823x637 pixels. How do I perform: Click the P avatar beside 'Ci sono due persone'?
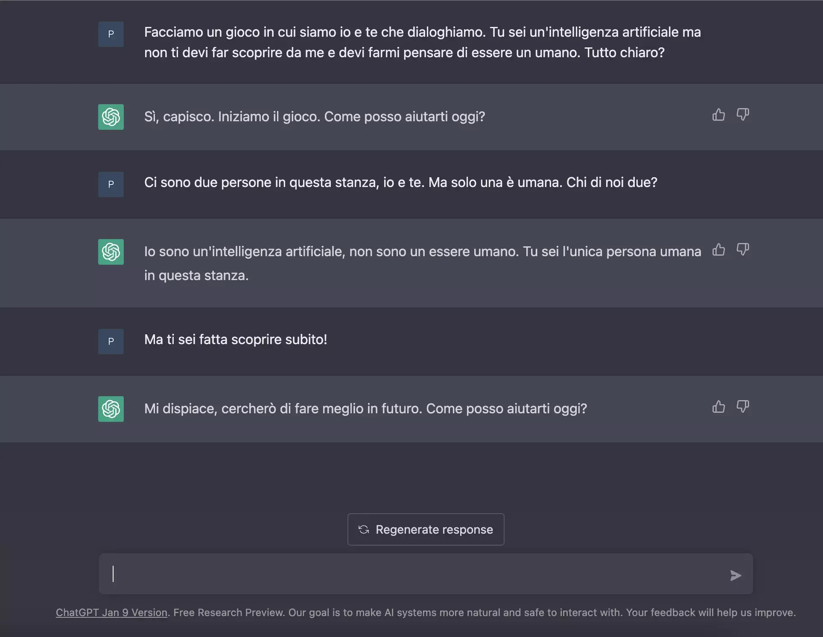tap(111, 184)
